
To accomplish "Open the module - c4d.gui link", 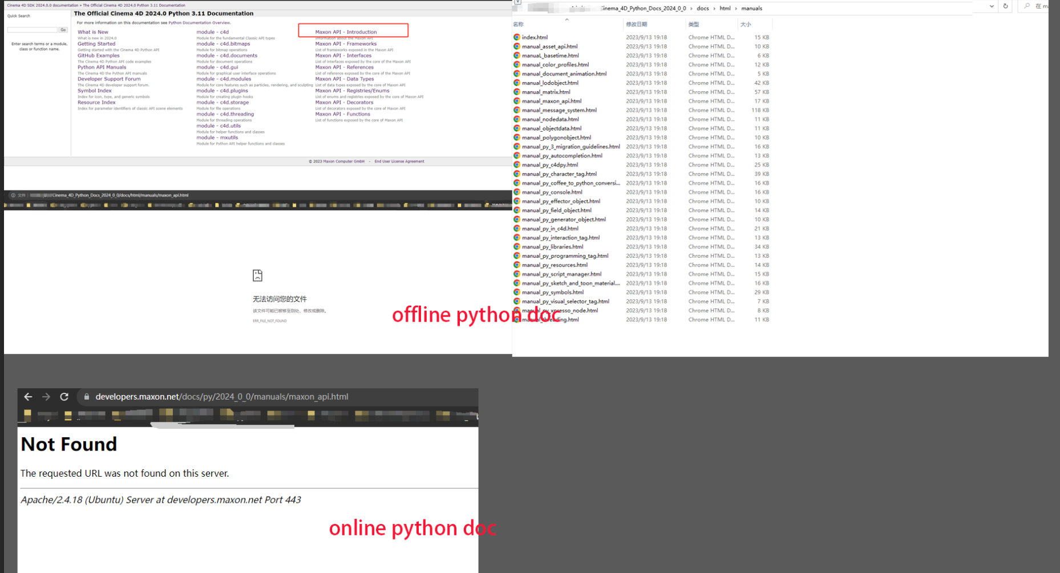I will click(x=217, y=67).
